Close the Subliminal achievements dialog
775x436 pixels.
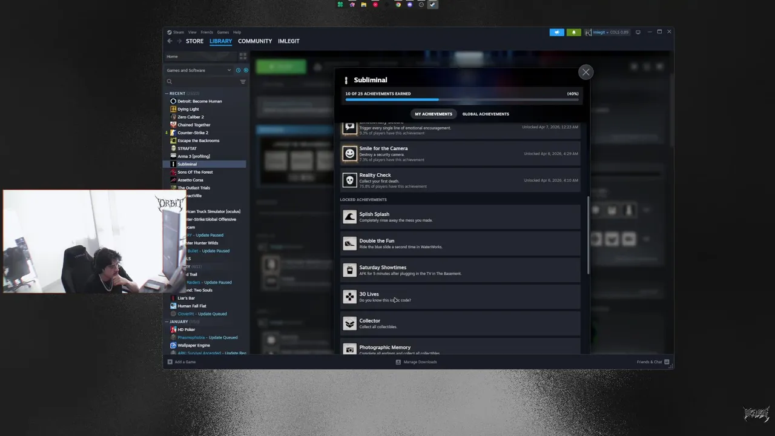(585, 72)
